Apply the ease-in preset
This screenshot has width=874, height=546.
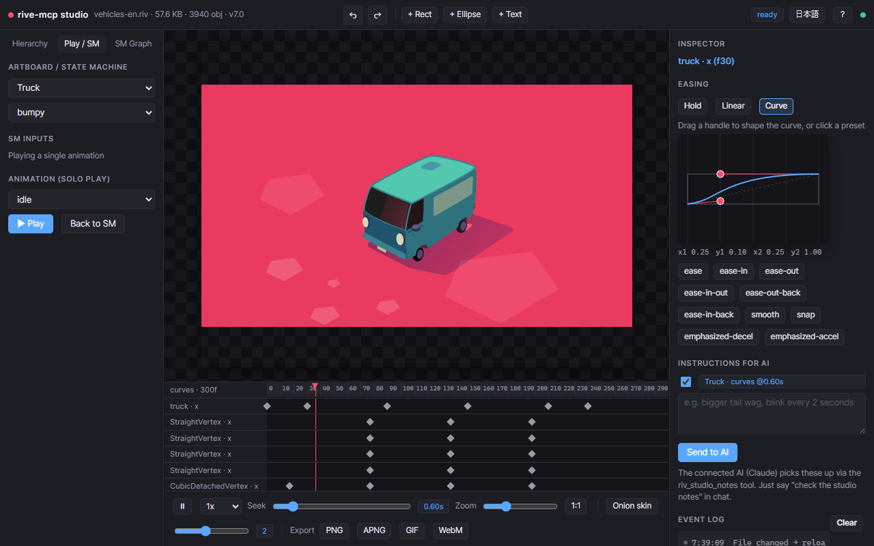[733, 272]
